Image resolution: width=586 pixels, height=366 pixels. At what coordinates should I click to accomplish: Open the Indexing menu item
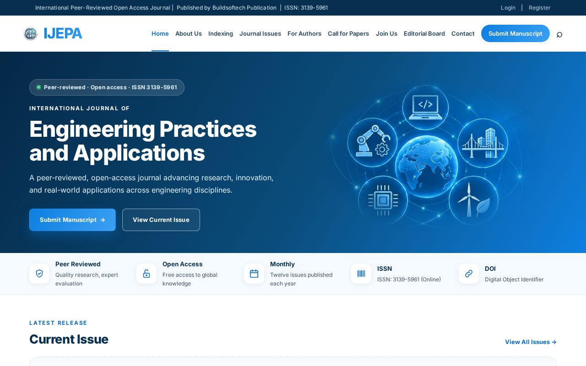coord(221,33)
